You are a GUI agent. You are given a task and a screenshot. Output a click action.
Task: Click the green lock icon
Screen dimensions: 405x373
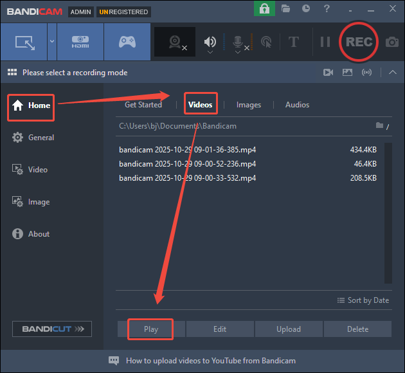click(x=264, y=9)
